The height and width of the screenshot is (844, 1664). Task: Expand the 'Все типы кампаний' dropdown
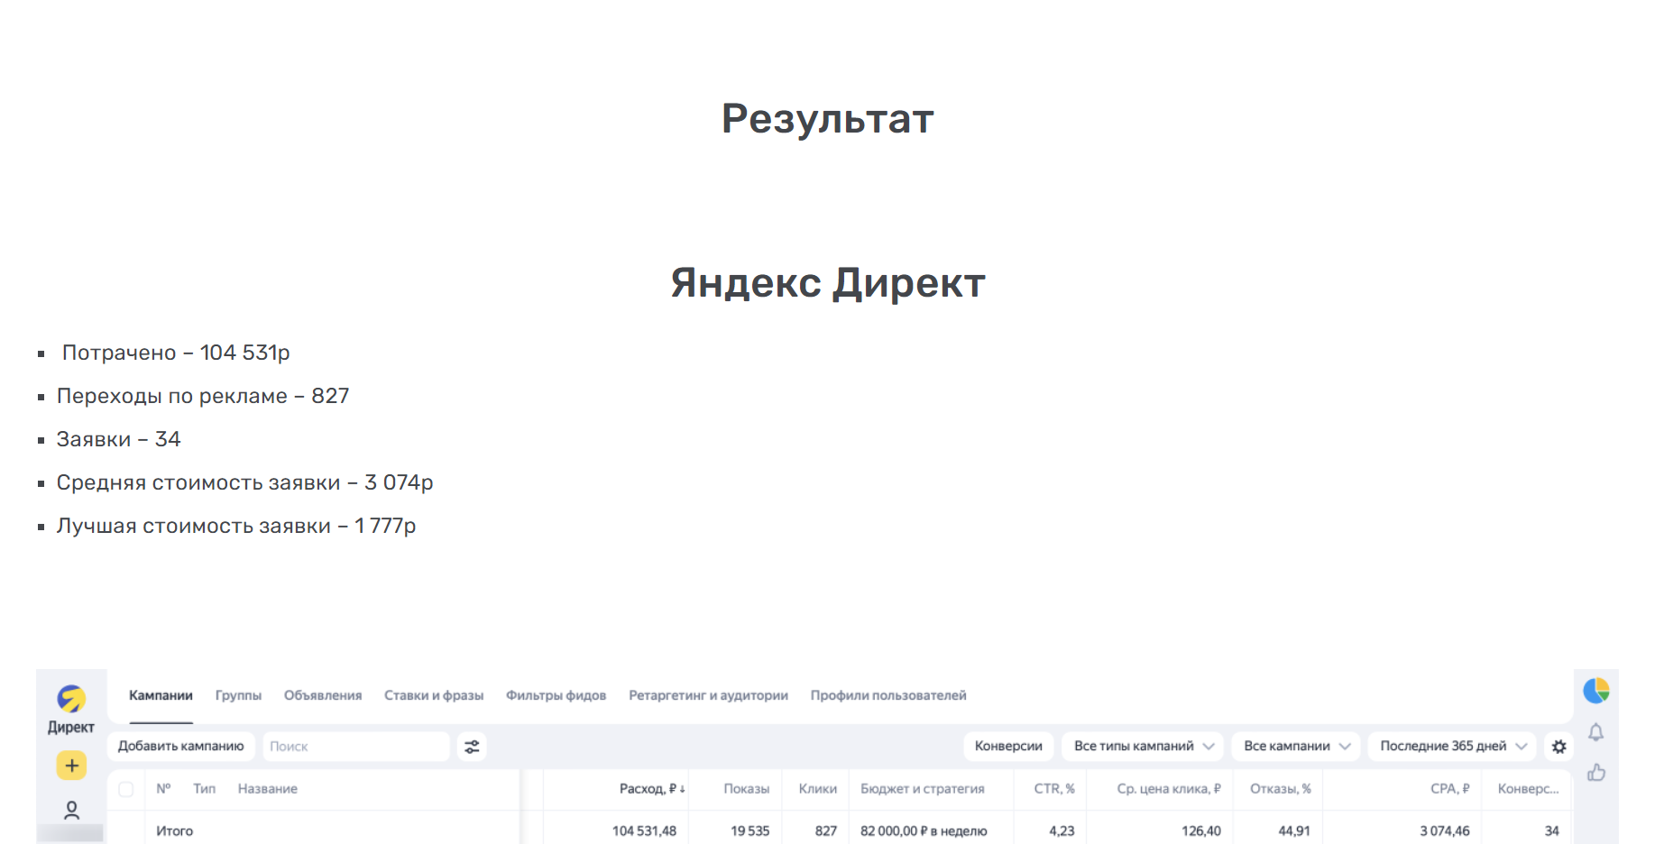click(1143, 747)
